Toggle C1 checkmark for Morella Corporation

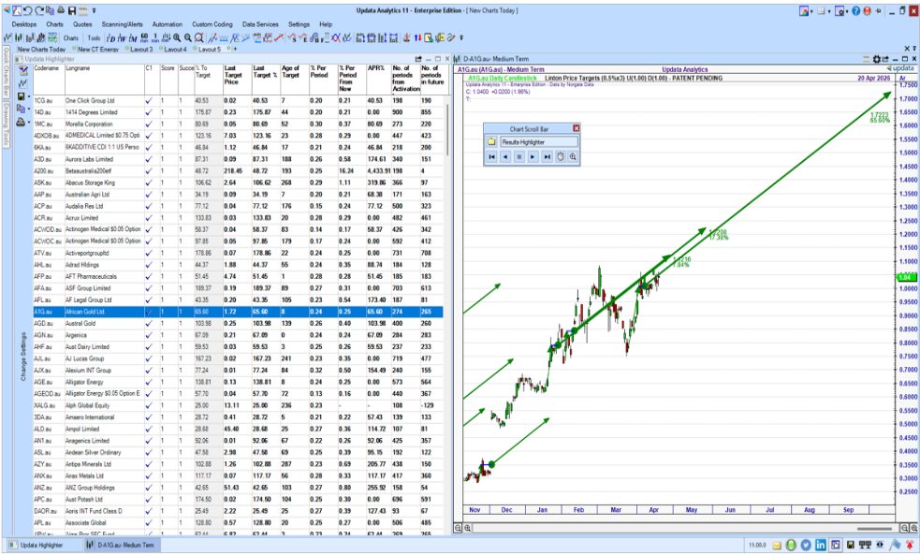tap(149, 124)
